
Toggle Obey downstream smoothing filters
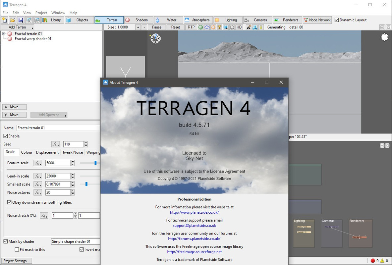pos(9,202)
